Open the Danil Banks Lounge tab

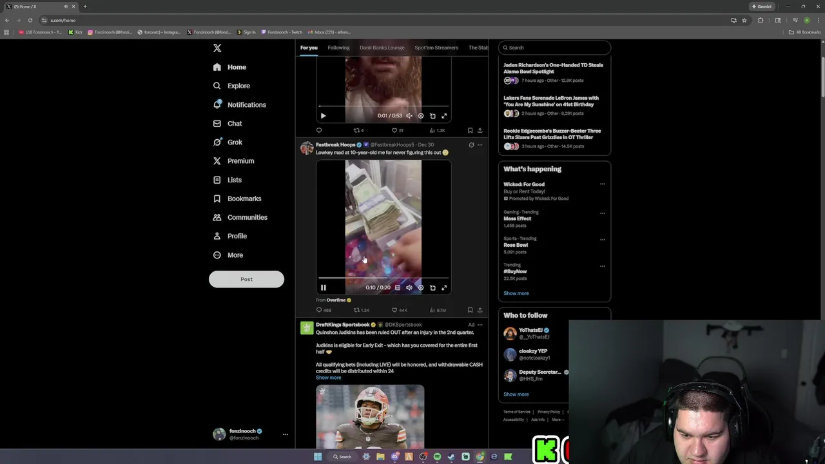pyautogui.click(x=382, y=48)
